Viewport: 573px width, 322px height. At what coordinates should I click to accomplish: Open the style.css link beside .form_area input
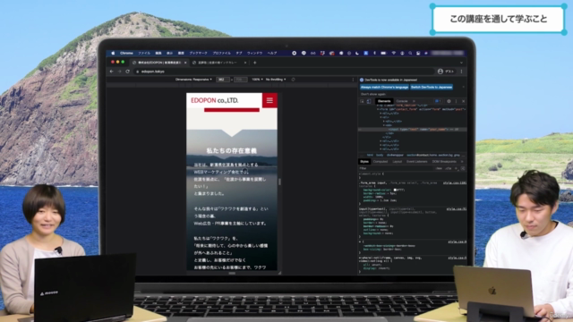tap(454, 182)
